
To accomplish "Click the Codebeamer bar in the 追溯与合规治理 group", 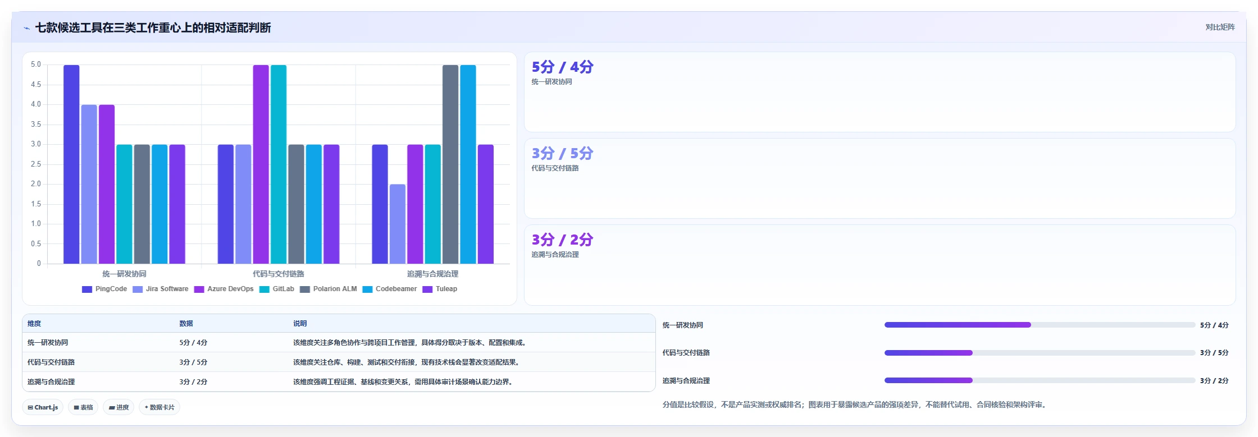I will pos(468,164).
